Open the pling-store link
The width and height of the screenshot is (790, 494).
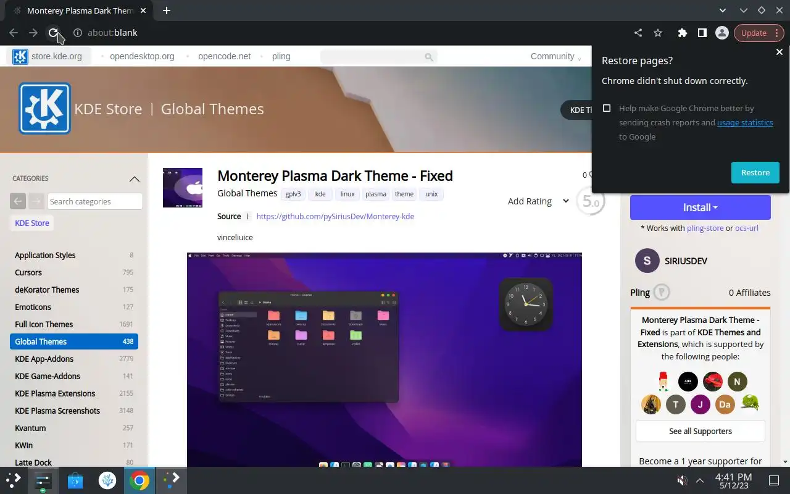click(705, 228)
